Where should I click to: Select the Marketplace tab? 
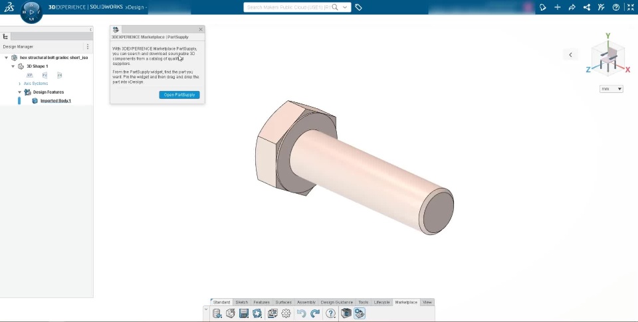point(406,302)
